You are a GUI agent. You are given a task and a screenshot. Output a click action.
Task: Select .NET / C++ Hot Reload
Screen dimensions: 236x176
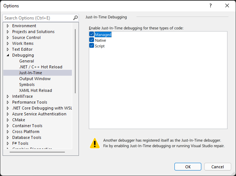point(41,67)
